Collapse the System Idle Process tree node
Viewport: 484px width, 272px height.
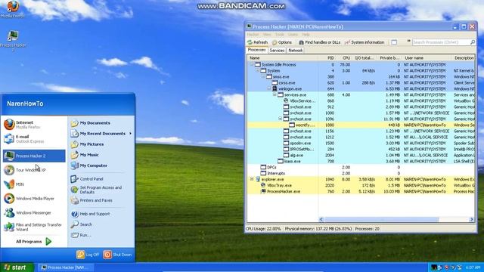click(x=252, y=64)
